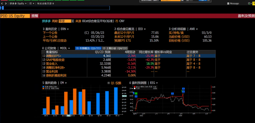255x123 pixels.
Task: Open the EE function dropdown
Action: click(x=32, y=3)
